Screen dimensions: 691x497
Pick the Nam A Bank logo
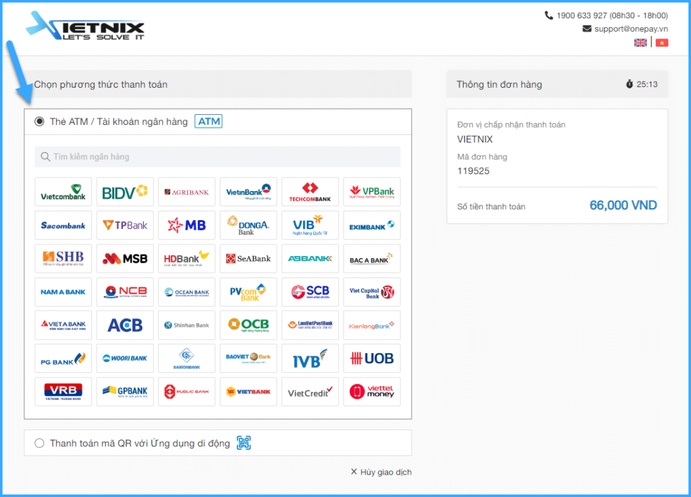[63, 292]
